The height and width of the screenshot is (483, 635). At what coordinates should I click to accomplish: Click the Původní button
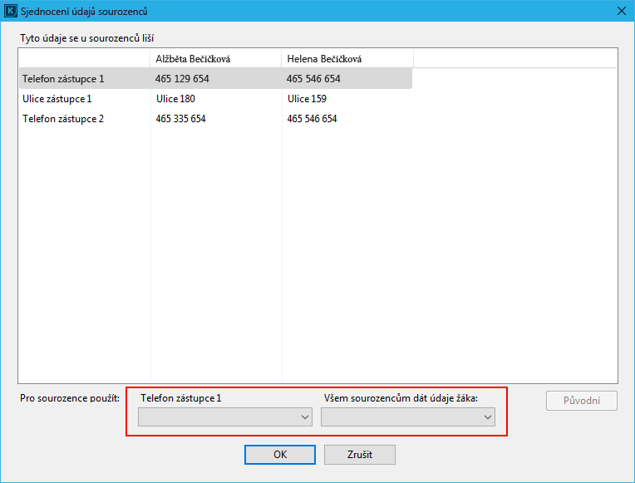coord(582,401)
